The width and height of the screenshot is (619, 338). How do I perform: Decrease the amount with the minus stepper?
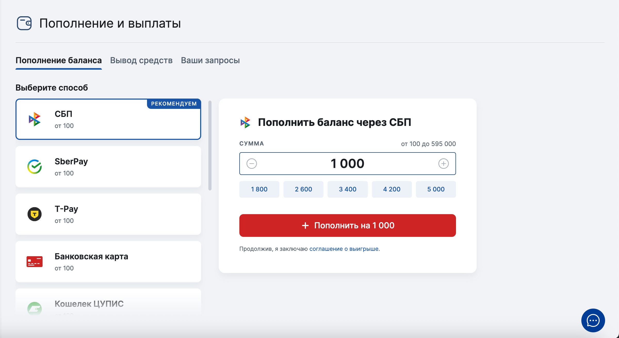(x=252, y=163)
